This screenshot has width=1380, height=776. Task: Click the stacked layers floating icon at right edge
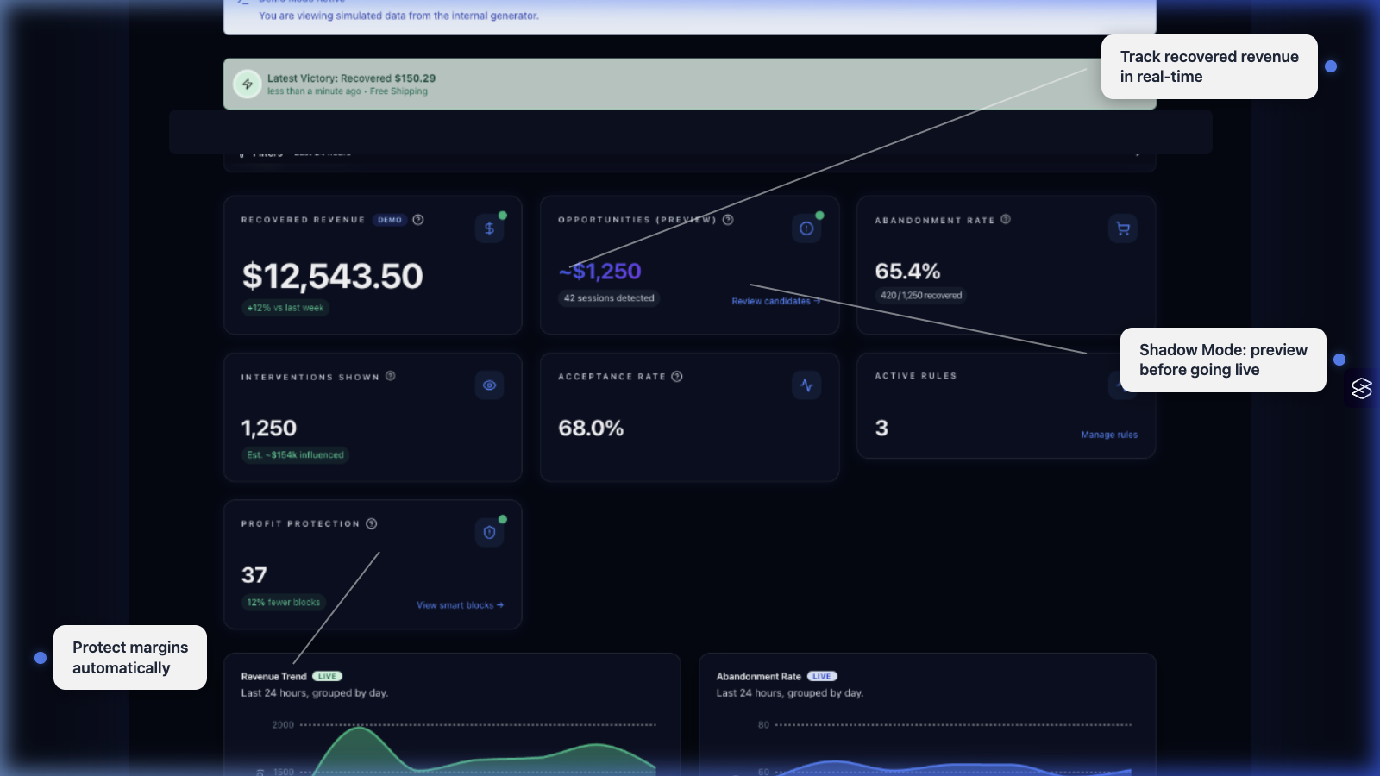tap(1362, 389)
